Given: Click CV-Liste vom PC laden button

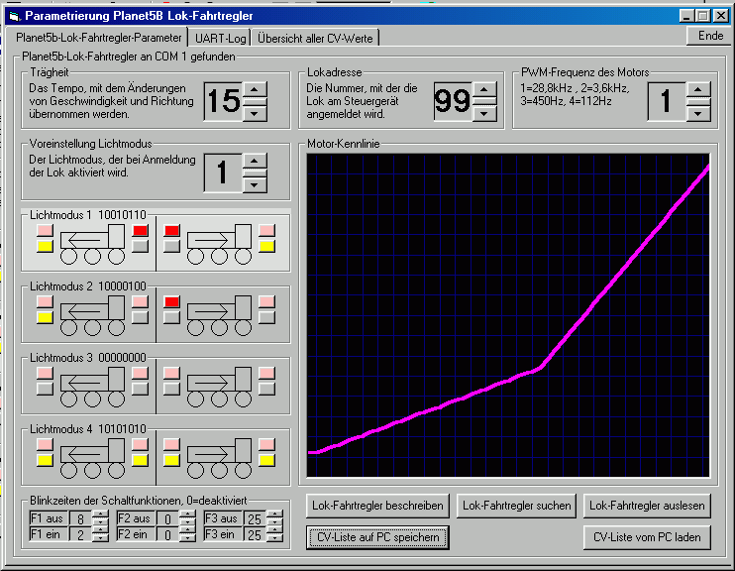Looking at the screenshot, I should tap(647, 537).
